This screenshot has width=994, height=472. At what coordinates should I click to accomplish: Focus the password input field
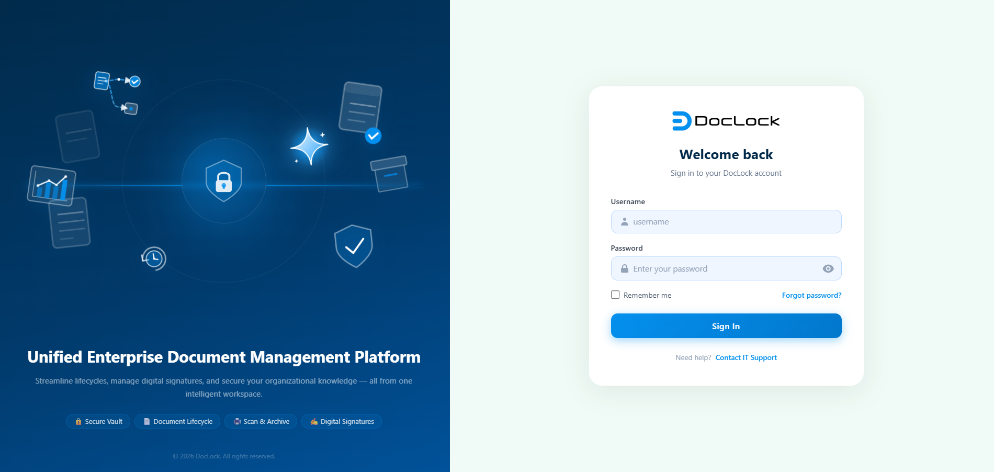726,268
